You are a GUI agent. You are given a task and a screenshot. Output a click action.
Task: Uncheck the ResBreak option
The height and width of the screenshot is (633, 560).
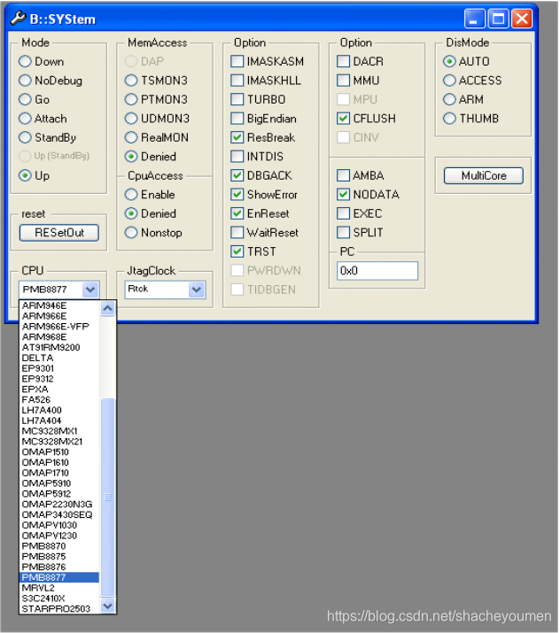tap(237, 137)
